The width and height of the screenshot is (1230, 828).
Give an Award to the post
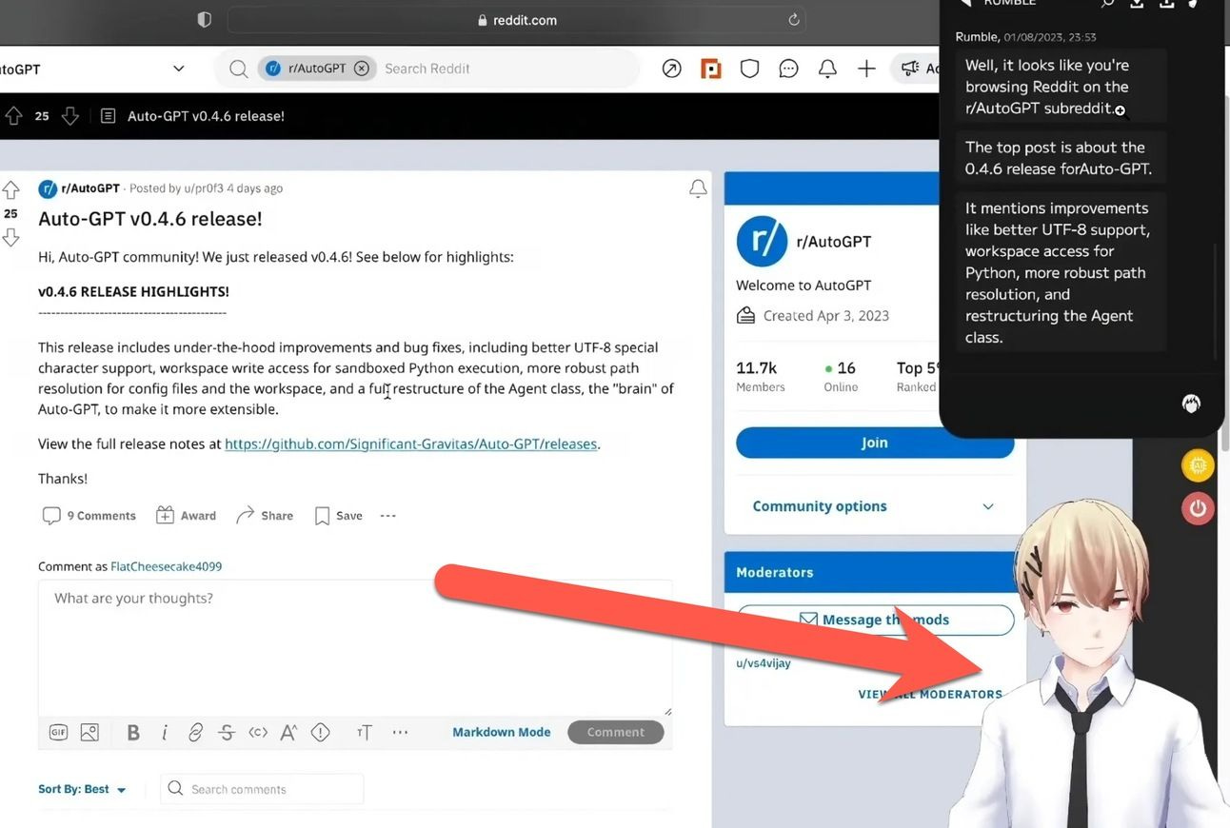click(x=186, y=516)
